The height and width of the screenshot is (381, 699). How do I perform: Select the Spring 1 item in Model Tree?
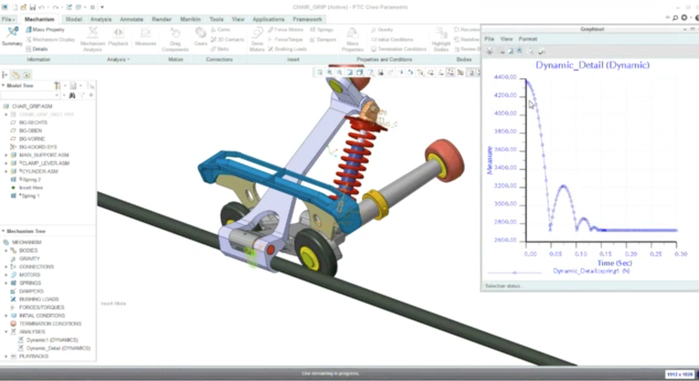coord(30,196)
